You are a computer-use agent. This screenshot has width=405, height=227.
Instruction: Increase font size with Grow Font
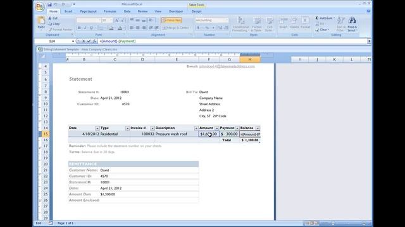coord(116,20)
